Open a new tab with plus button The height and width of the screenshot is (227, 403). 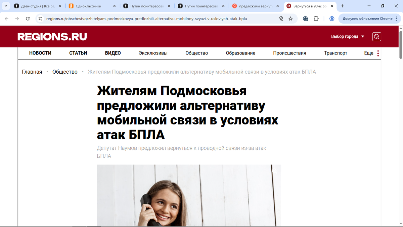(343, 6)
